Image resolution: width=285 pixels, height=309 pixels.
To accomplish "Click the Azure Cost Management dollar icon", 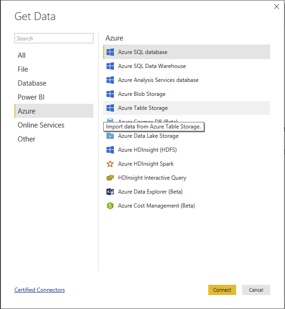I will click(110, 206).
